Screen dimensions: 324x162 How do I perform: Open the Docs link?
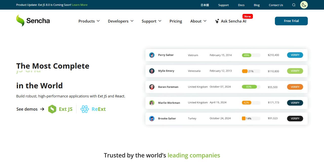click(241, 5)
